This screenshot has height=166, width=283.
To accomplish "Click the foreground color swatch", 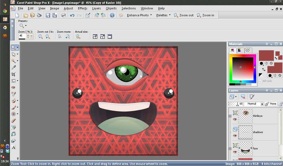I will coord(266,55).
